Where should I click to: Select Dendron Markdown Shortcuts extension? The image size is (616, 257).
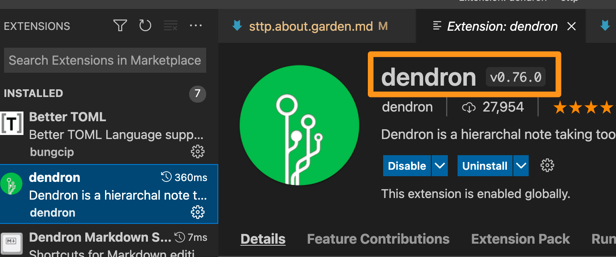click(x=109, y=241)
